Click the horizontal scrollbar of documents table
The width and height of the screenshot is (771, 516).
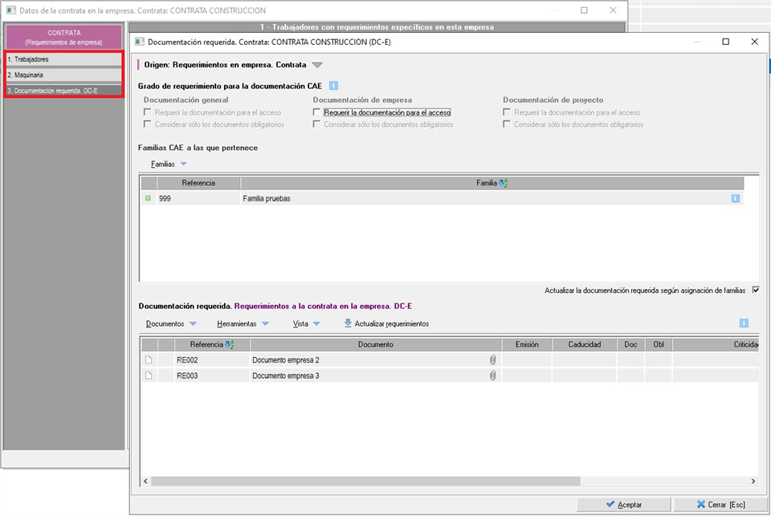[365, 481]
